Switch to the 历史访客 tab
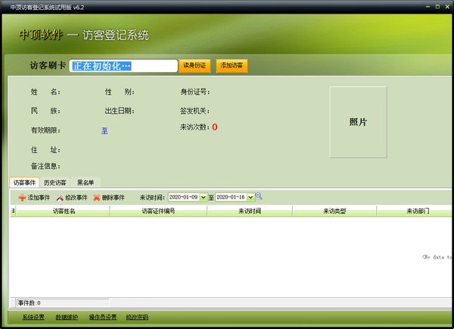This screenshot has height=329, width=454. pos(55,183)
